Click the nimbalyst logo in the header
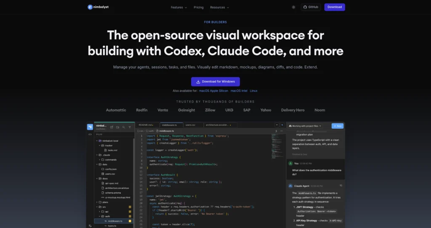 point(98,7)
